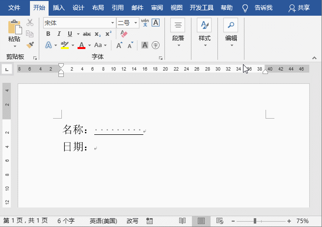Open the 编辑 editing group
Image resolution: width=322 pixels, height=227 pixels.
coord(231,33)
